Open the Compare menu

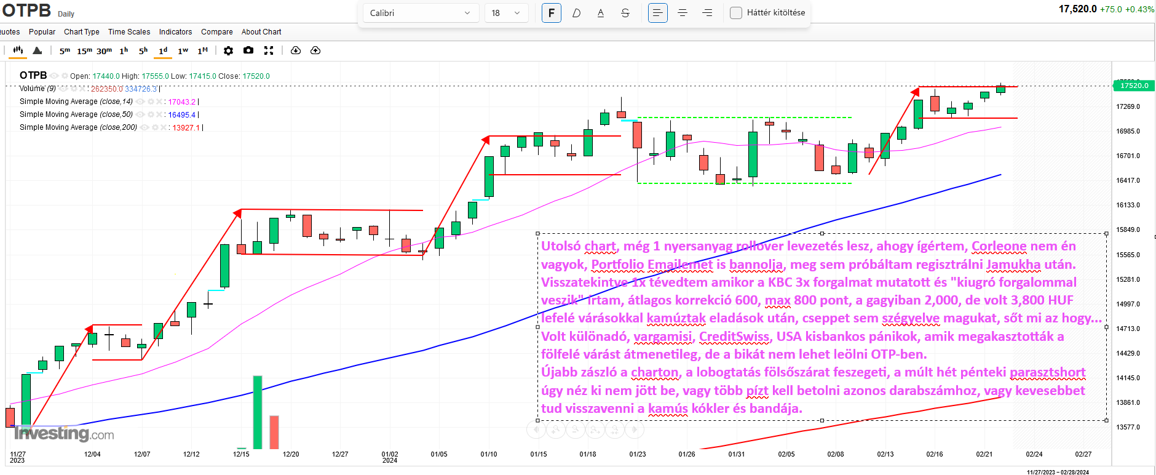(217, 32)
